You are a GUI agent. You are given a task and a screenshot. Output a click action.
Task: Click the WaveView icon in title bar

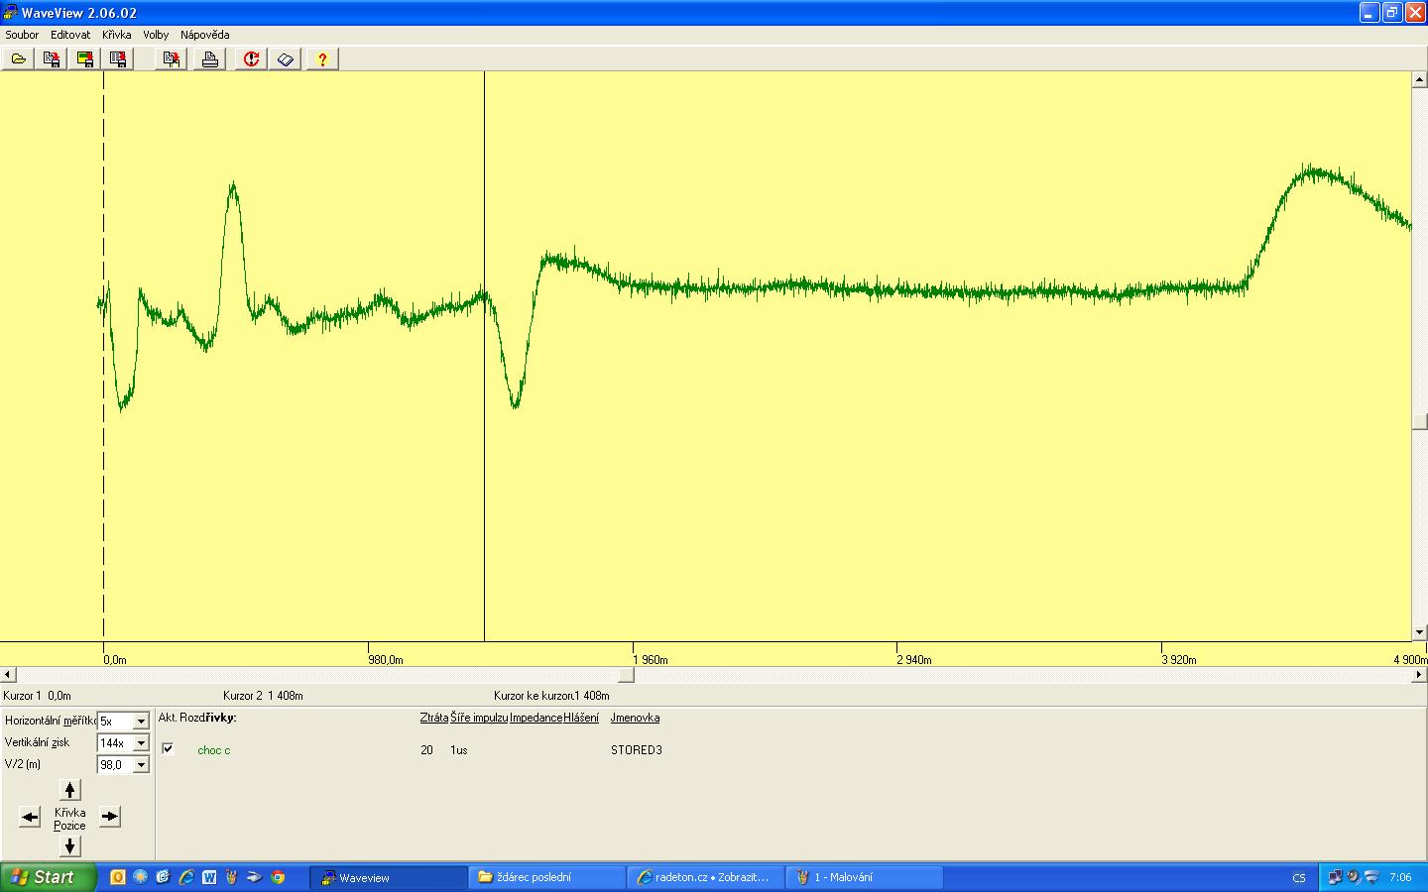(10, 13)
